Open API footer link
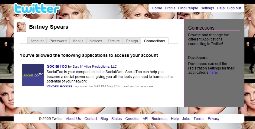Viewport: 255px width, 129px height. click(x=145, y=119)
